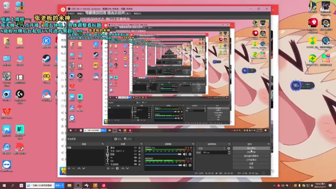Open 设置 in controls panel
Screen dimensions: 336x189
pos(251,164)
